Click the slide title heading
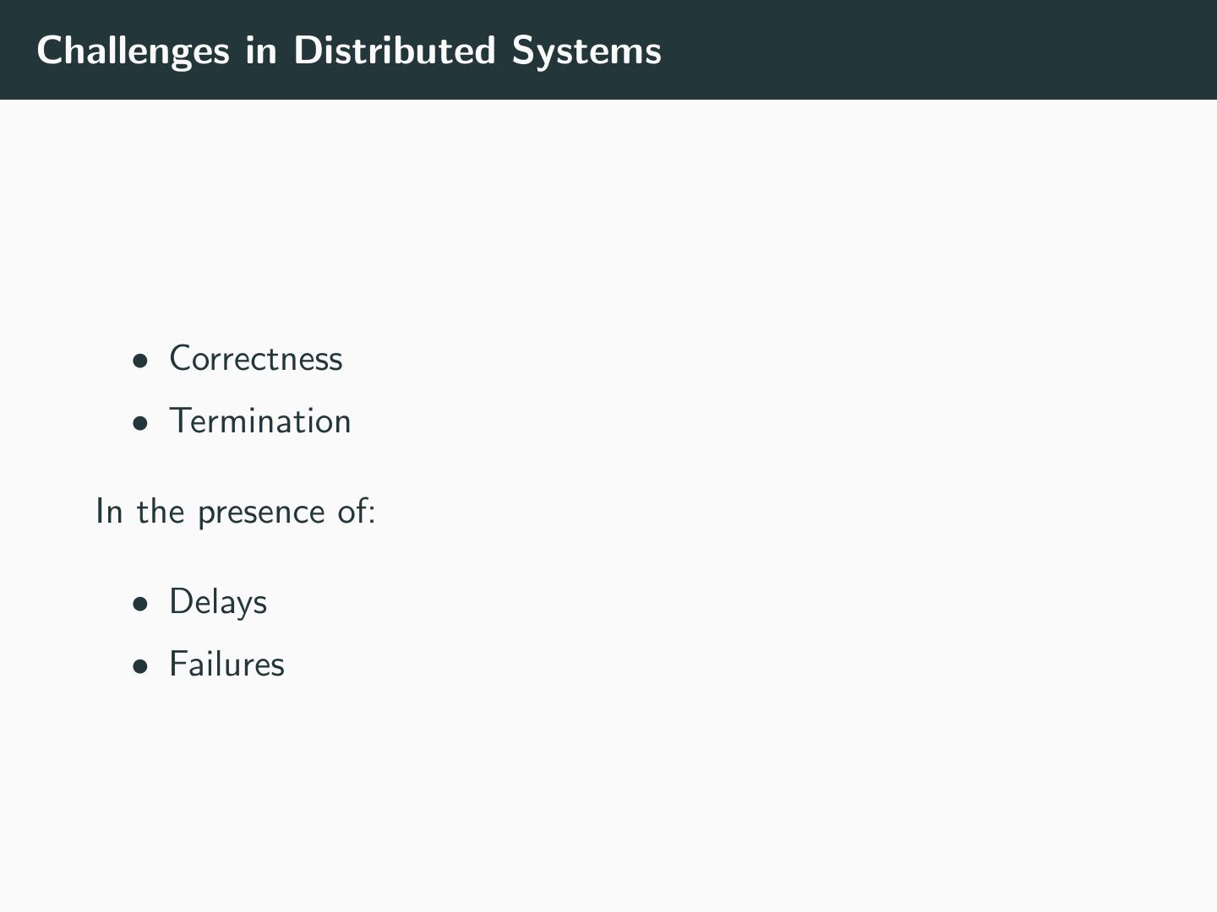The height and width of the screenshot is (912, 1217). [x=349, y=51]
